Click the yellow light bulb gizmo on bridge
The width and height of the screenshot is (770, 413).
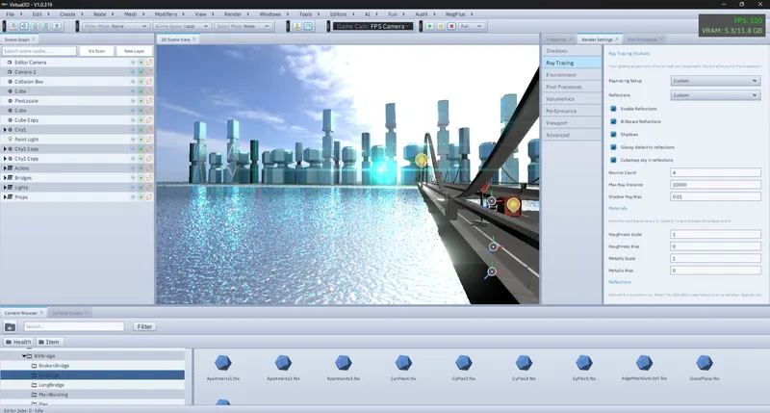click(513, 205)
